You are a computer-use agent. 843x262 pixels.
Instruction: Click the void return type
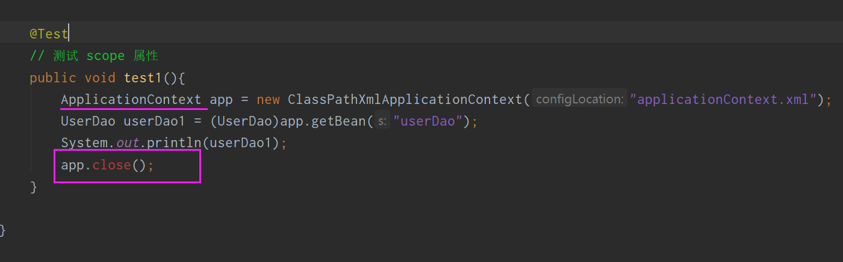(100, 78)
